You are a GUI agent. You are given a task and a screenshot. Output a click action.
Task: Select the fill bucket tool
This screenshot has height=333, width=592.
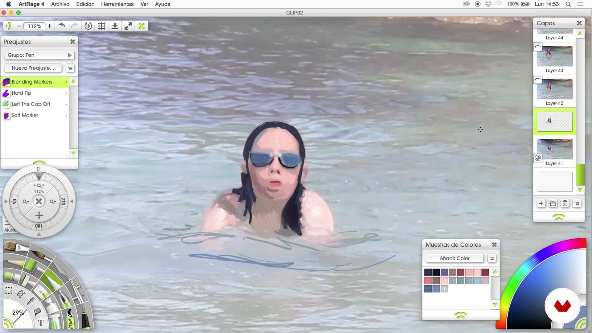point(37,312)
